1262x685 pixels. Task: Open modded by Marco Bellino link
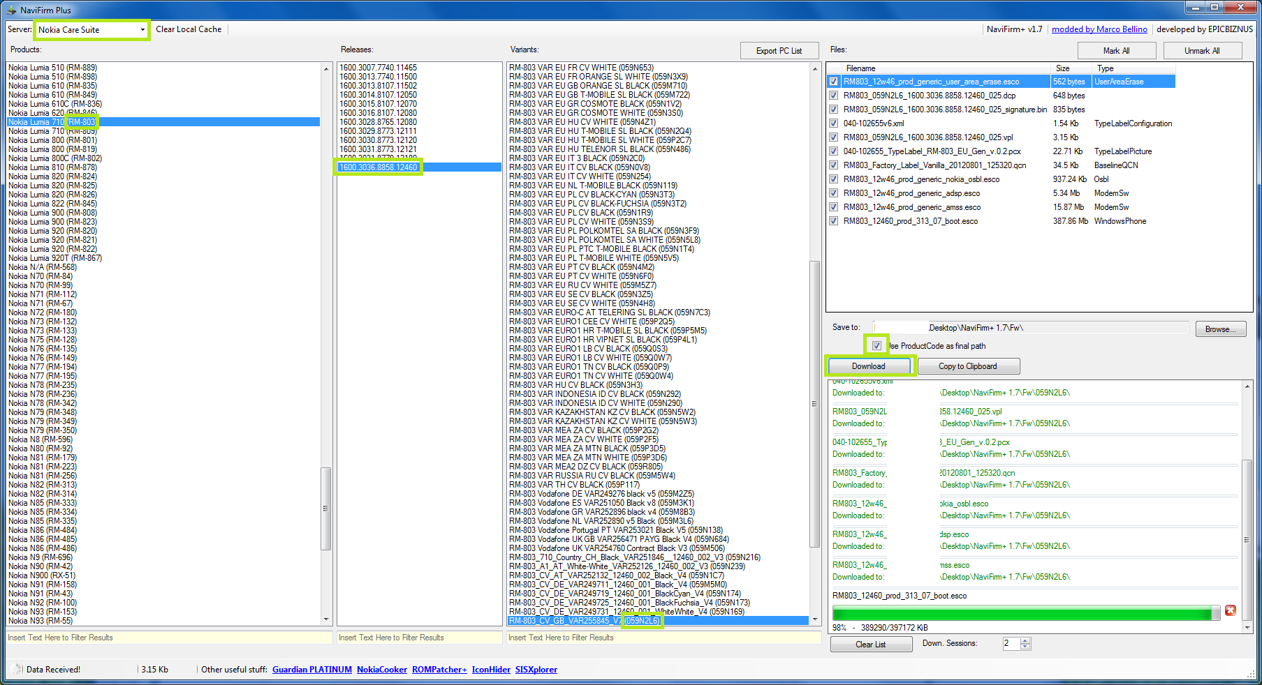pyautogui.click(x=1099, y=29)
